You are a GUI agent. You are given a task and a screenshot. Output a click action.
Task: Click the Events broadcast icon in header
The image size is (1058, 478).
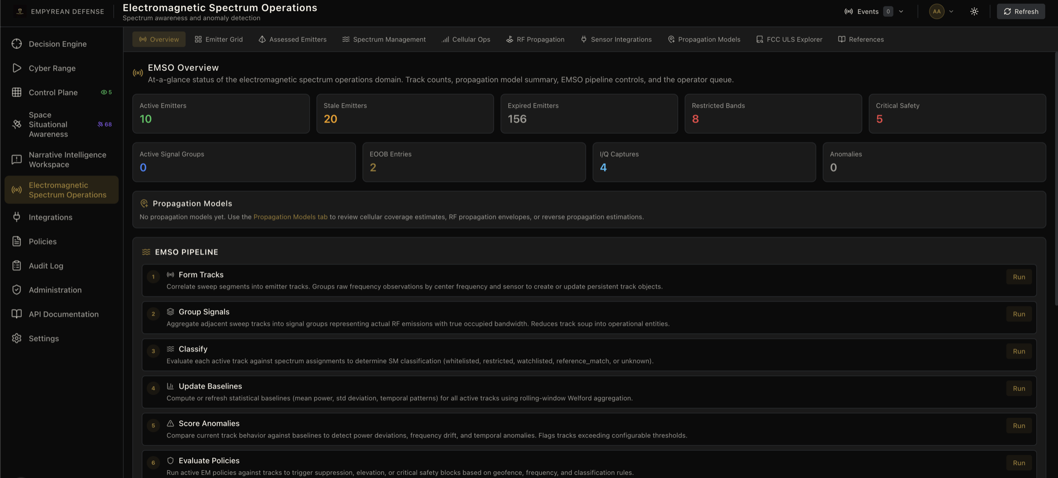(x=848, y=11)
